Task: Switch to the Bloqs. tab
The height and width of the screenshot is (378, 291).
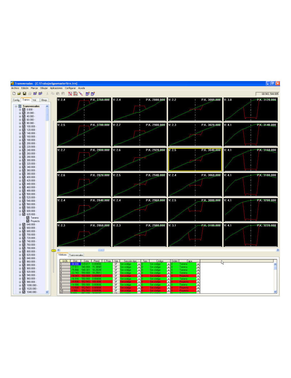Action: [x=44, y=100]
